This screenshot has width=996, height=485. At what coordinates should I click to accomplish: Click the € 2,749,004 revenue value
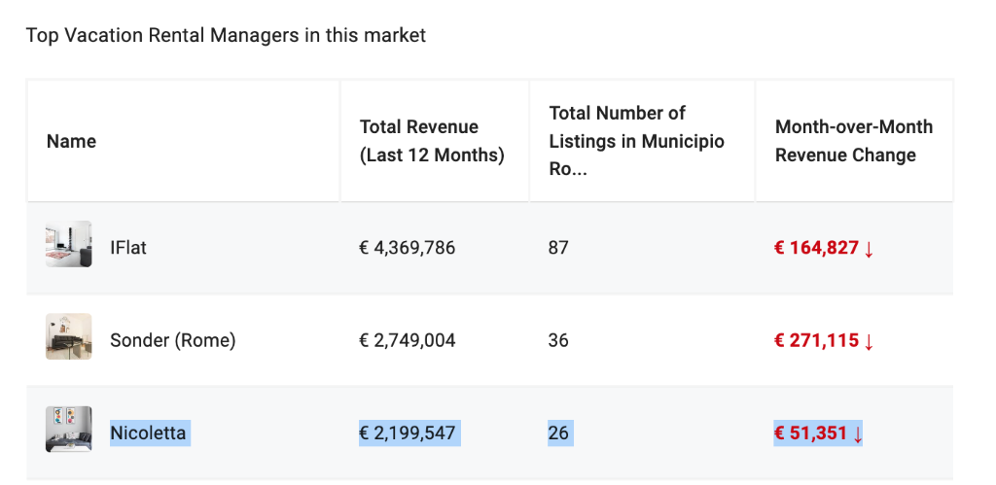coord(408,340)
